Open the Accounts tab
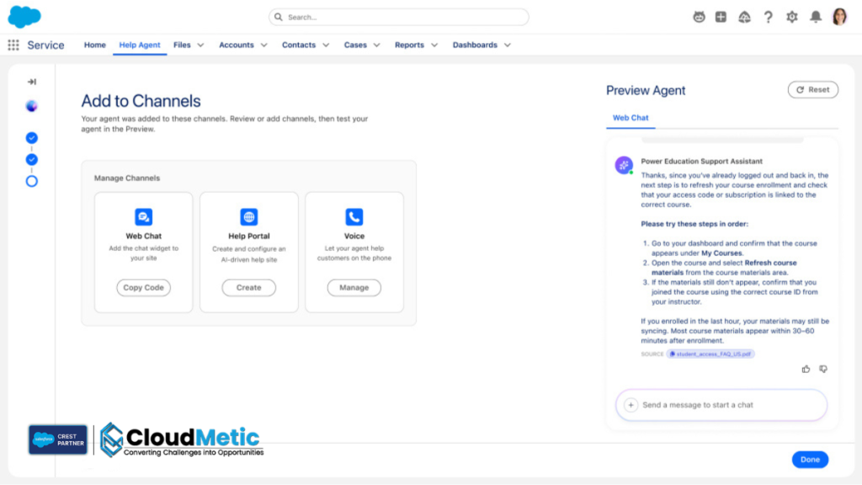862x485 pixels. (x=237, y=45)
